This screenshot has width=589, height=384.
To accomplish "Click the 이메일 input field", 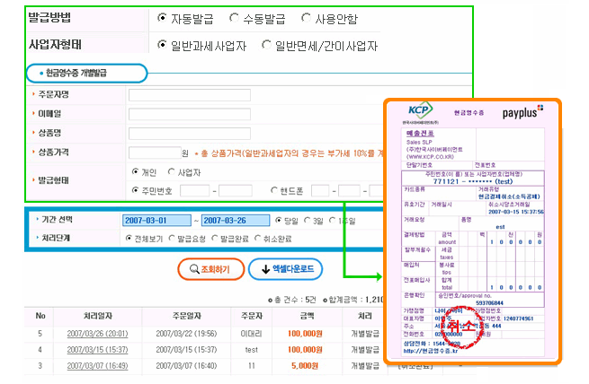I will click(176, 114).
